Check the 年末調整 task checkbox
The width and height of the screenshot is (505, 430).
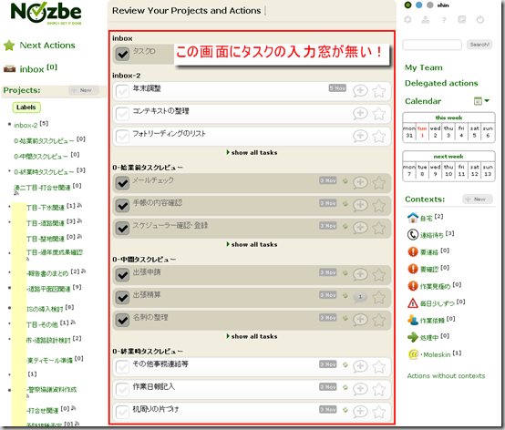(122, 91)
